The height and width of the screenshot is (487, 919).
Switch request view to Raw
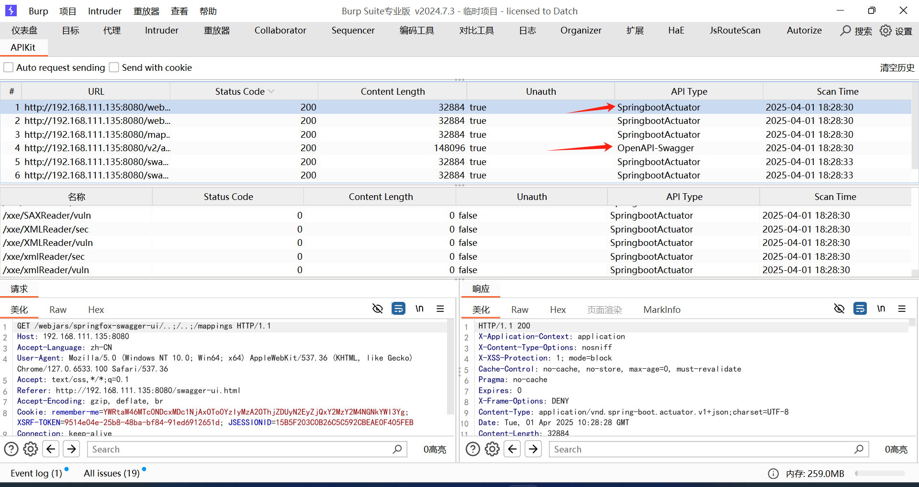[58, 310]
